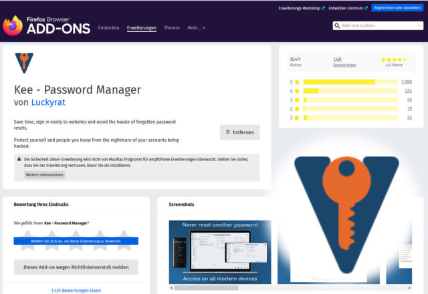428x294 pixels.
Task: Open the 224 four-star reviews count
Action: [409, 91]
